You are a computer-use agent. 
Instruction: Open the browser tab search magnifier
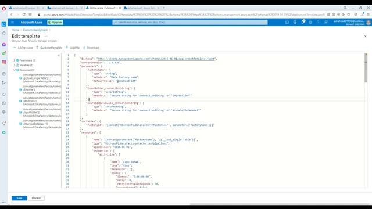click(x=345, y=8)
